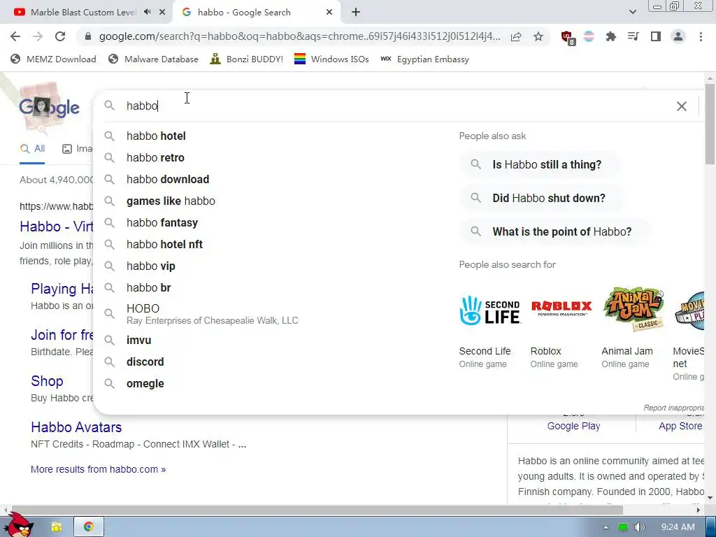Mute the Marble Blast tab audio icon

pyautogui.click(x=147, y=13)
